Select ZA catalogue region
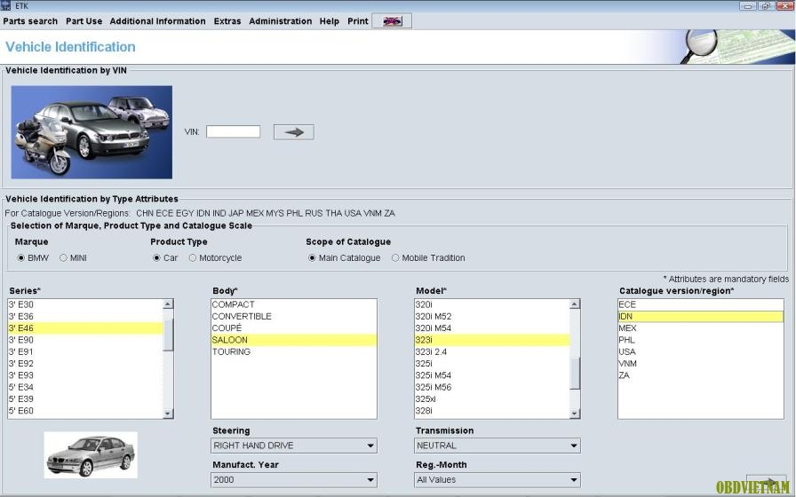The height and width of the screenshot is (497, 796). 701,375
